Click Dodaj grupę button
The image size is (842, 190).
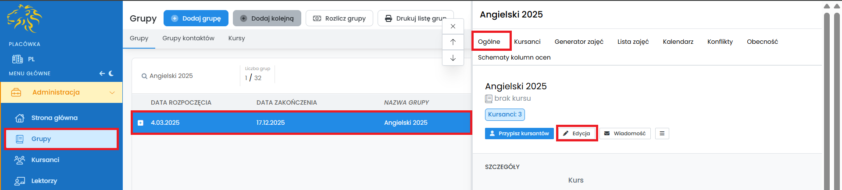click(196, 18)
